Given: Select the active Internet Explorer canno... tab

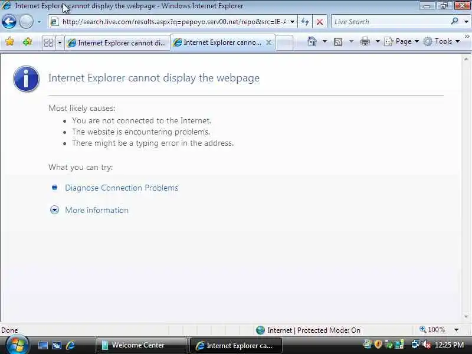Looking at the screenshot, I should point(222,42).
